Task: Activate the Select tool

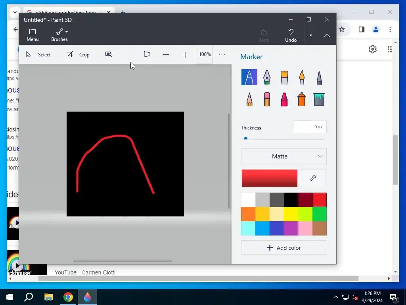Action: click(38, 54)
